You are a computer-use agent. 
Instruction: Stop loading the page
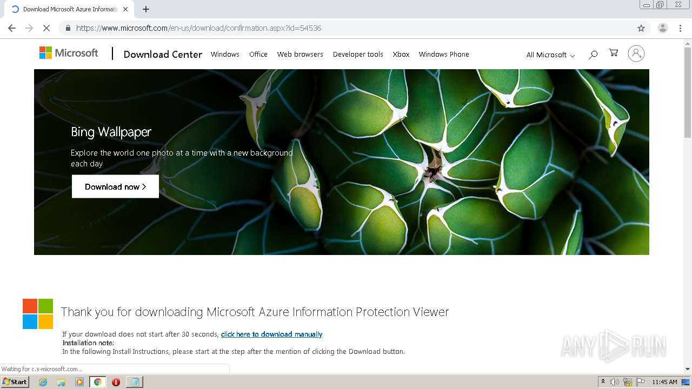coord(46,28)
